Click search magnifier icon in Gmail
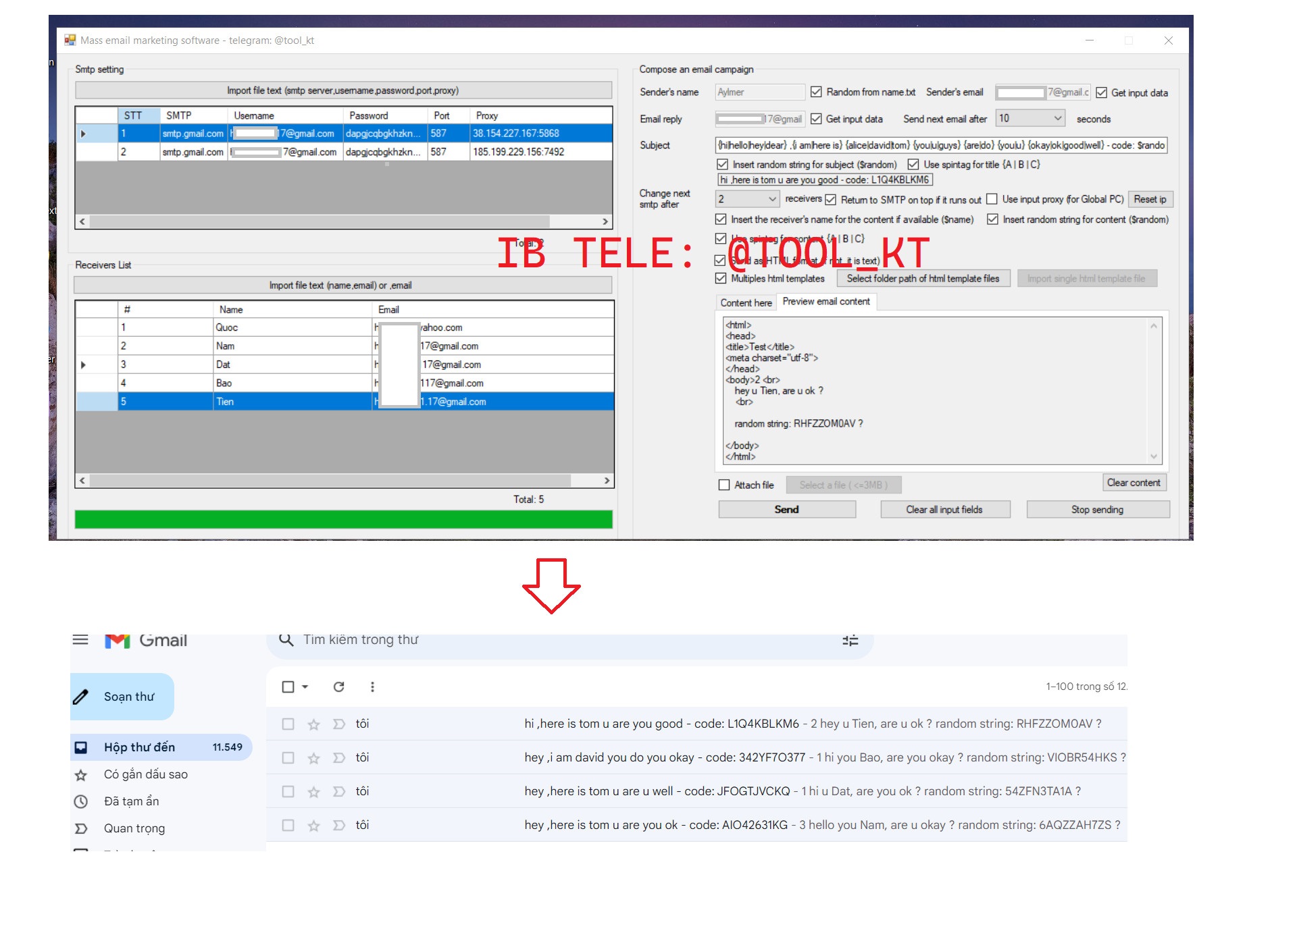 (x=286, y=639)
